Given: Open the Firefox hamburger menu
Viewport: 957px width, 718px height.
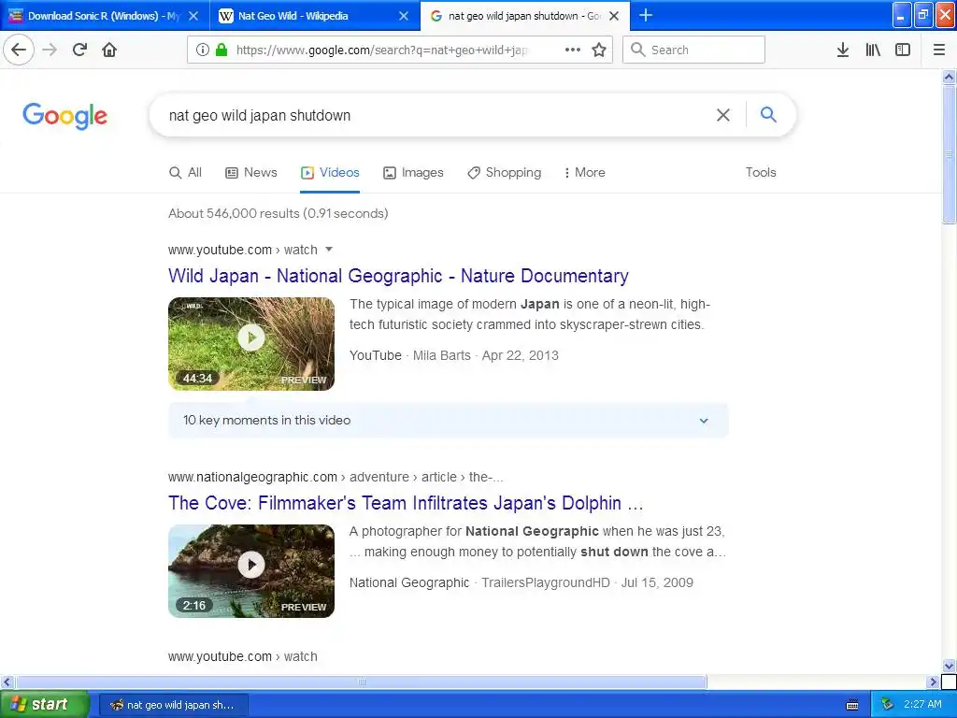Looking at the screenshot, I should (x=939, y=50).
